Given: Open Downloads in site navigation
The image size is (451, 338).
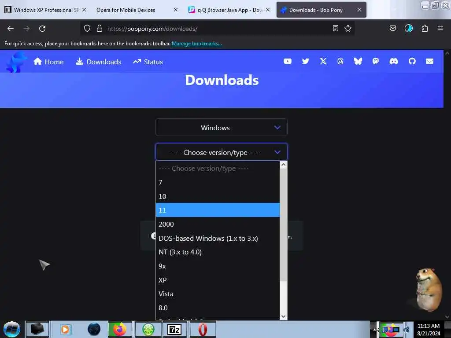Looking at the screenshot, I should coord(98,62).
